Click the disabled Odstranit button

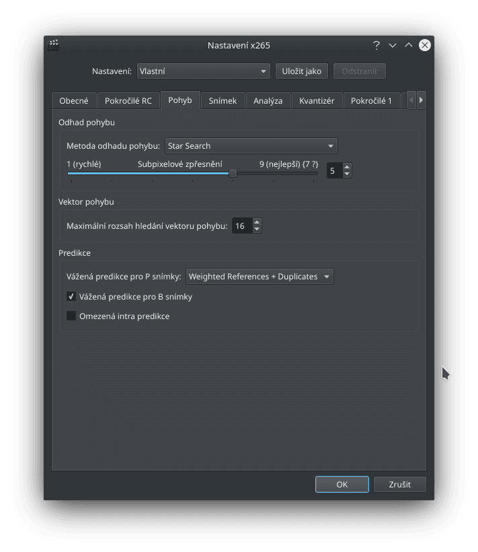point(359,71)
